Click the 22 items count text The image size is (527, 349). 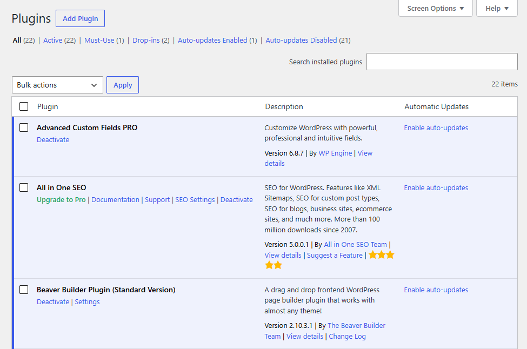pyautogui.click(x=504, y=84)
